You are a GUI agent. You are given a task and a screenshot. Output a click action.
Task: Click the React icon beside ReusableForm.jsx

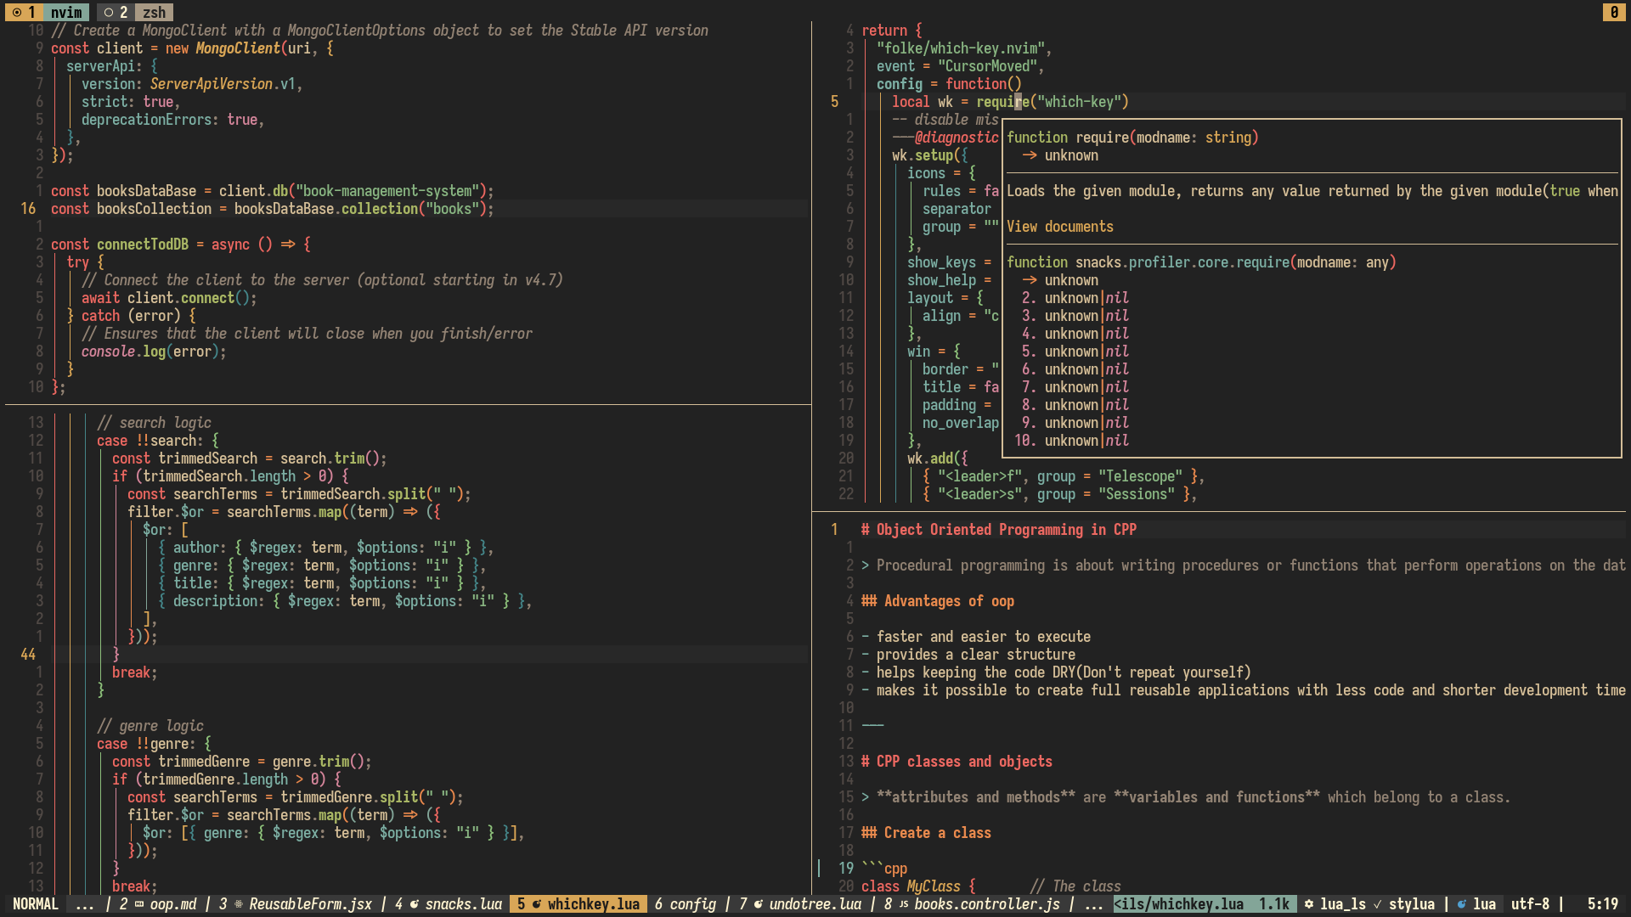point(239,904)
